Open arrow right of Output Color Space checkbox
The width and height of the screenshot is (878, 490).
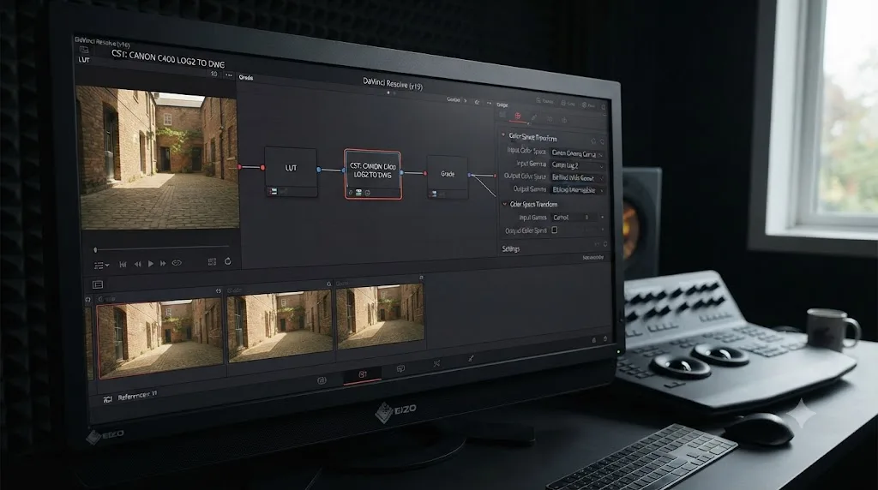pyautogui.click(x=602, y=230)
